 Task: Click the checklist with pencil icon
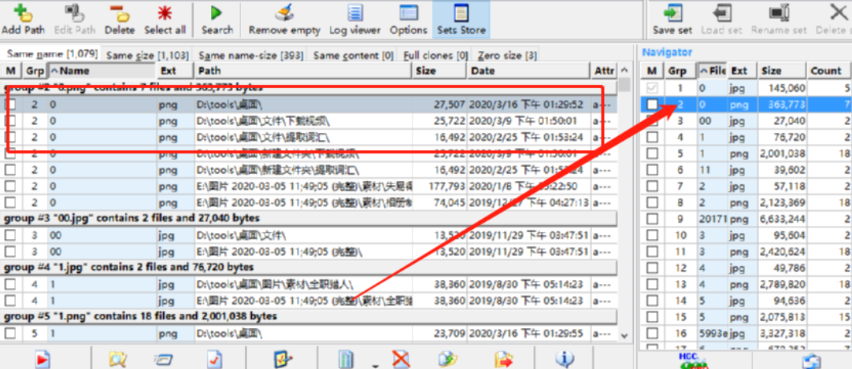(283, 360)
